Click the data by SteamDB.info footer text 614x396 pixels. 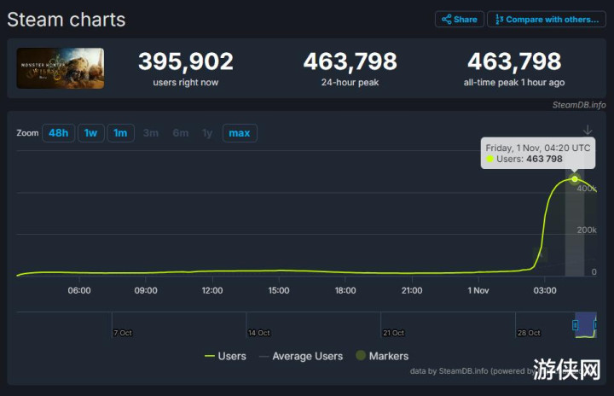(471, 371)
